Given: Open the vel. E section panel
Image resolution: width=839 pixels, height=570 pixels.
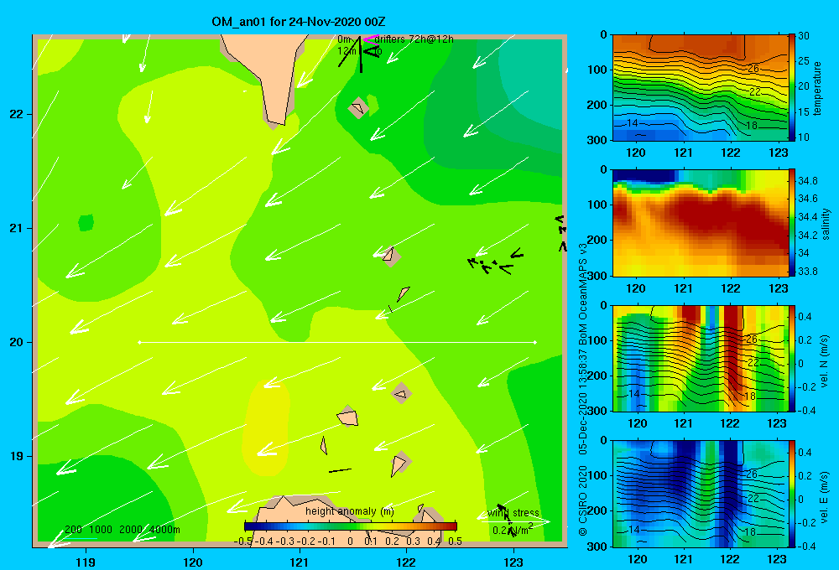Looking at the screenshot, I should 700,494.
